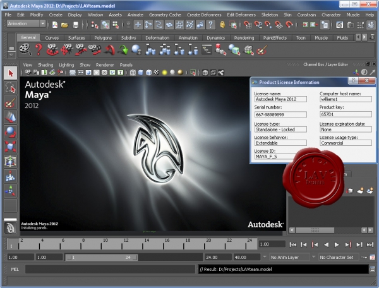Screen dimensions: 379x288
Task: Toggle the resolution gate panel icon
Action: coord(88,73)
